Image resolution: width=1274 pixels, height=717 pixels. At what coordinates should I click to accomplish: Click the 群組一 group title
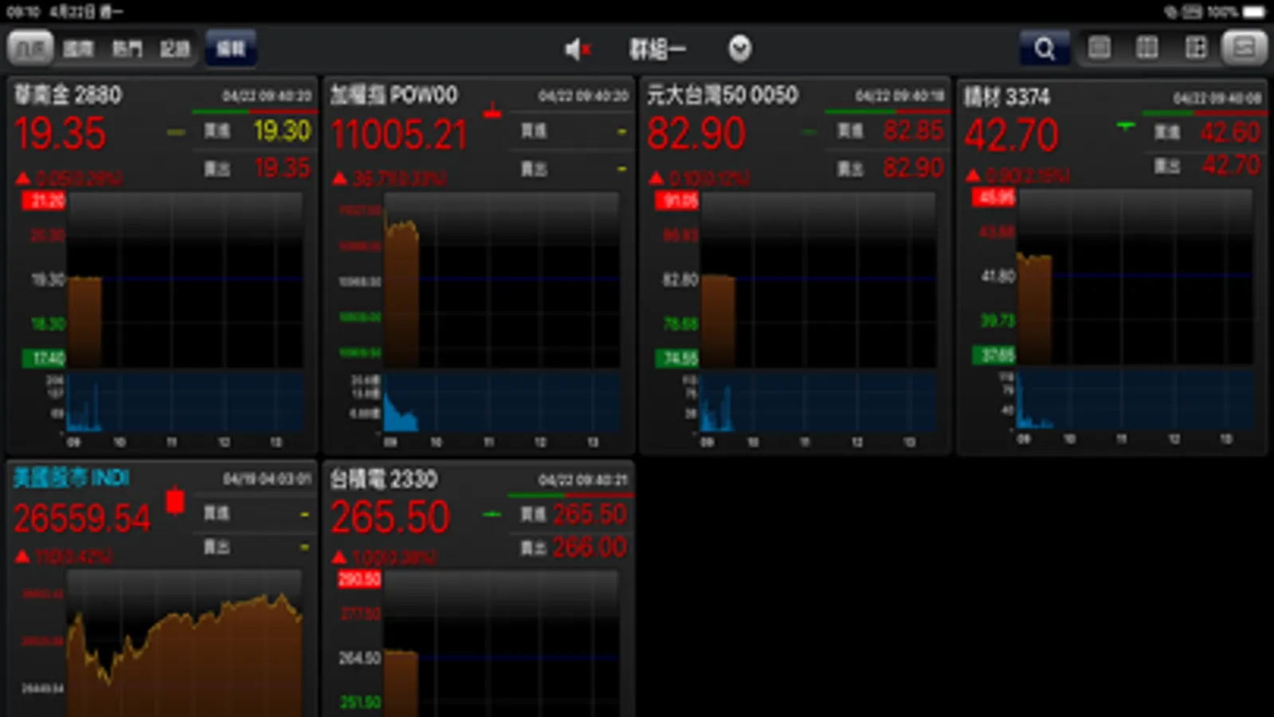pos(657,49)
